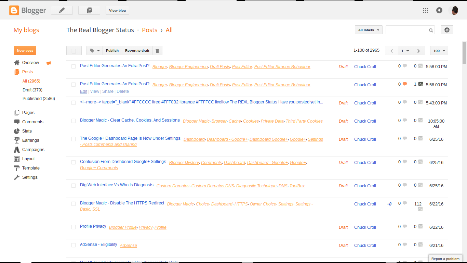Open Stats section in sidebar

(27, 131)
